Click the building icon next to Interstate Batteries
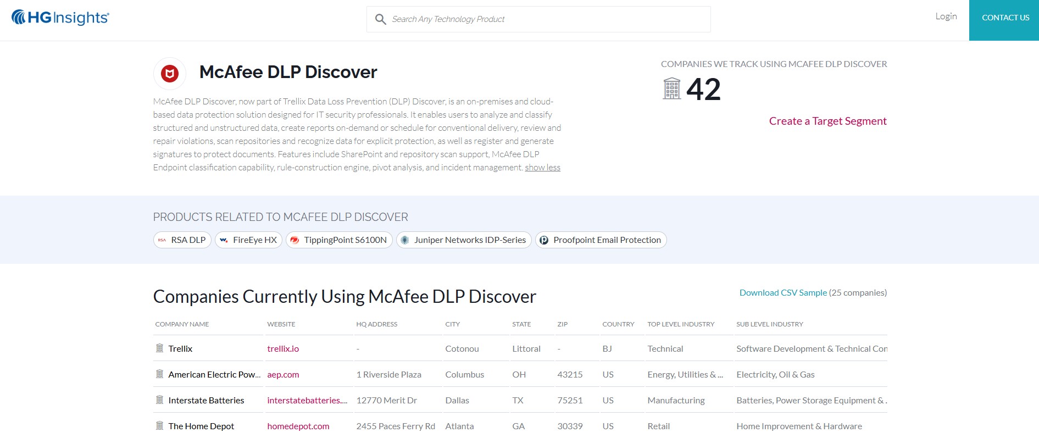The image size is (1039, 438). click(x=160, y=400)
